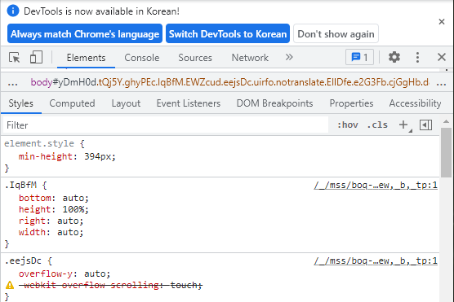Switch to the Console tab

point(142,58)
